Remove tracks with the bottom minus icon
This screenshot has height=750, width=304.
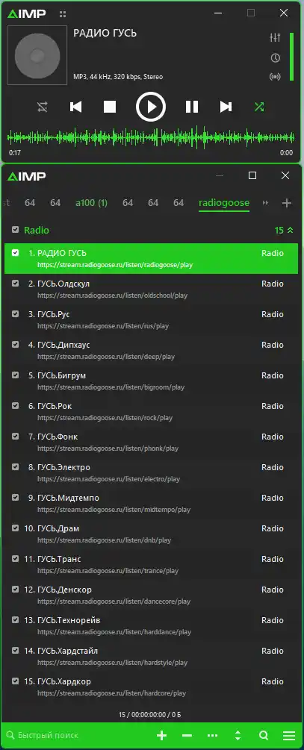point(187,735)
